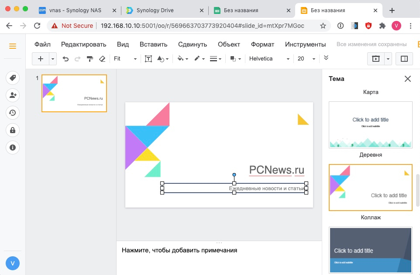Click the tag icon in left sidebar
Screen dimensions: 420x275
tap(13, 78)
